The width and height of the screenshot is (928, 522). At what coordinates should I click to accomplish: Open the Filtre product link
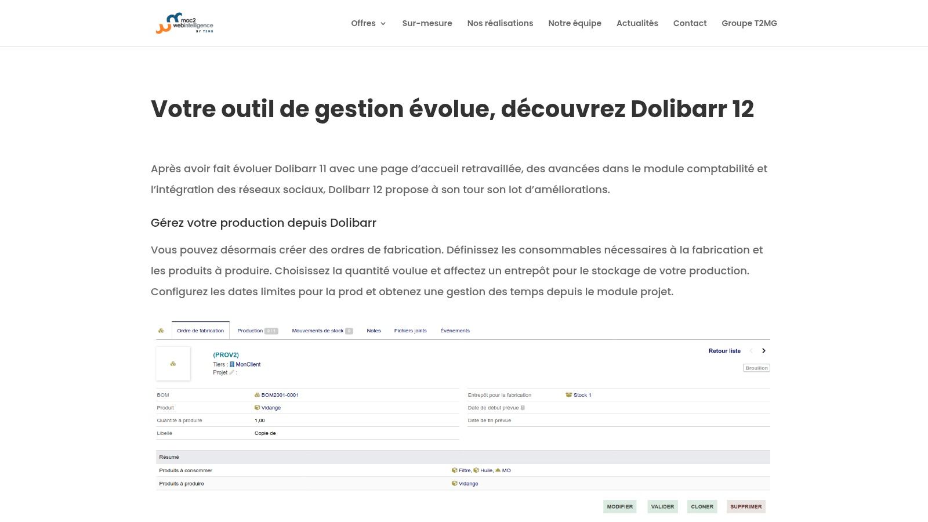465,470
